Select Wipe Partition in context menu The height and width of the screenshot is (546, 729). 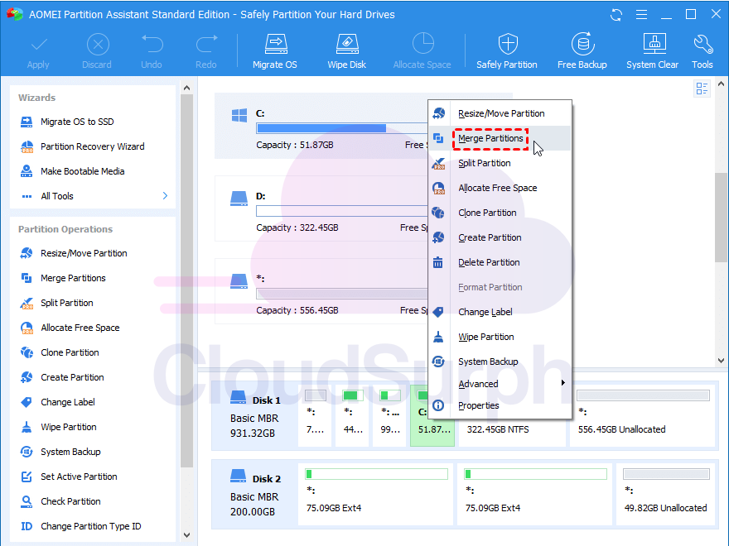[x=500, y=337]
